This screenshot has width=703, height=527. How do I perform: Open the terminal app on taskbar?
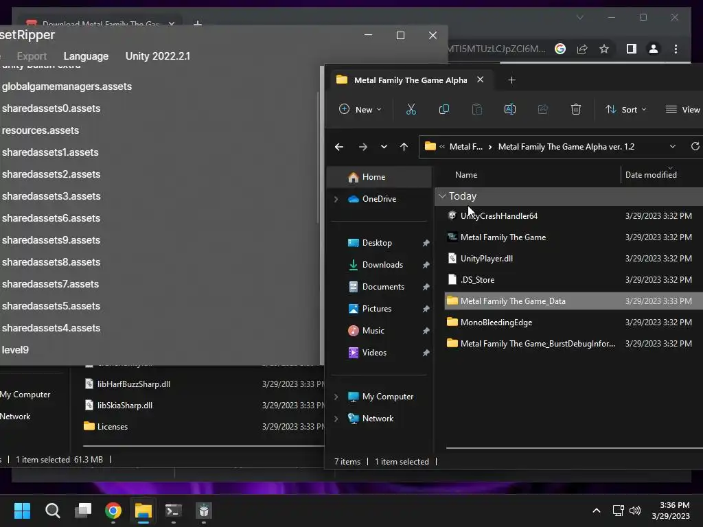[174, 511]
